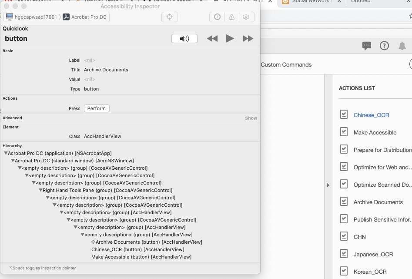The image size is (412, 279).
Task: Click the speaker icon to speak the element
Action: click(184, 38)
